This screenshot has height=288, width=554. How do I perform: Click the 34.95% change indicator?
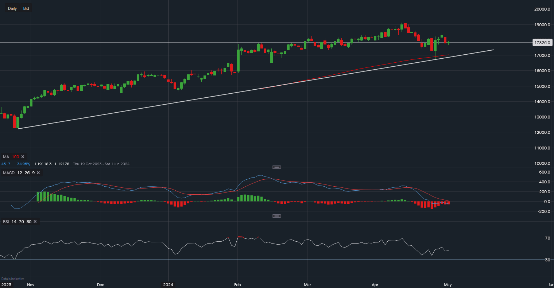coord(23,164)
